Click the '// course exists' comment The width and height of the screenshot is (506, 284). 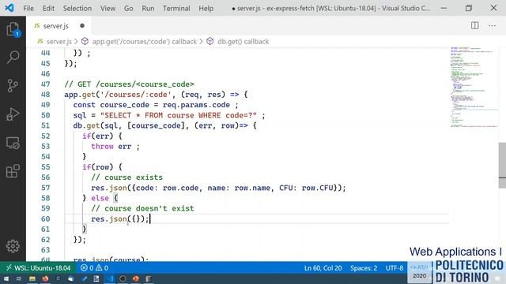tap(126, 177)
